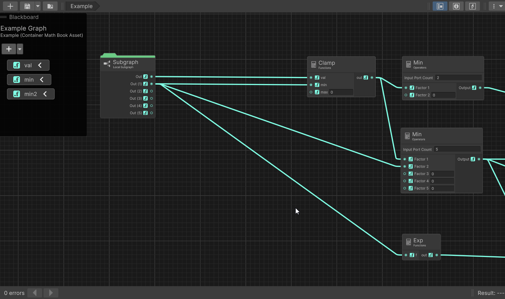Toggle the Out (5) port on the Subgraph node
This screenshot has width=505, height=299.
coord(151,113)
